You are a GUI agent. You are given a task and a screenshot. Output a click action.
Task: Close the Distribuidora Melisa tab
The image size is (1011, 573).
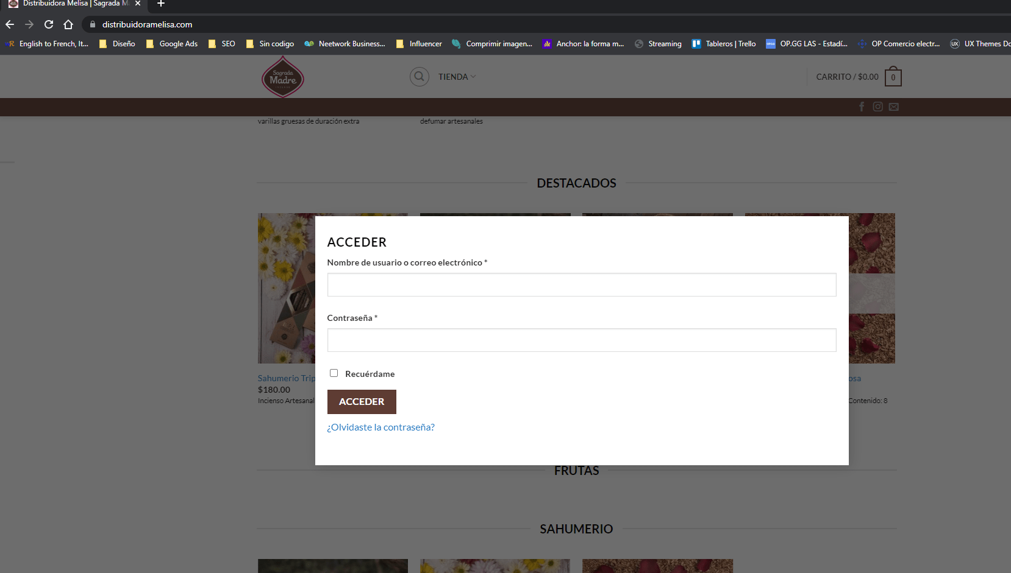138,4
